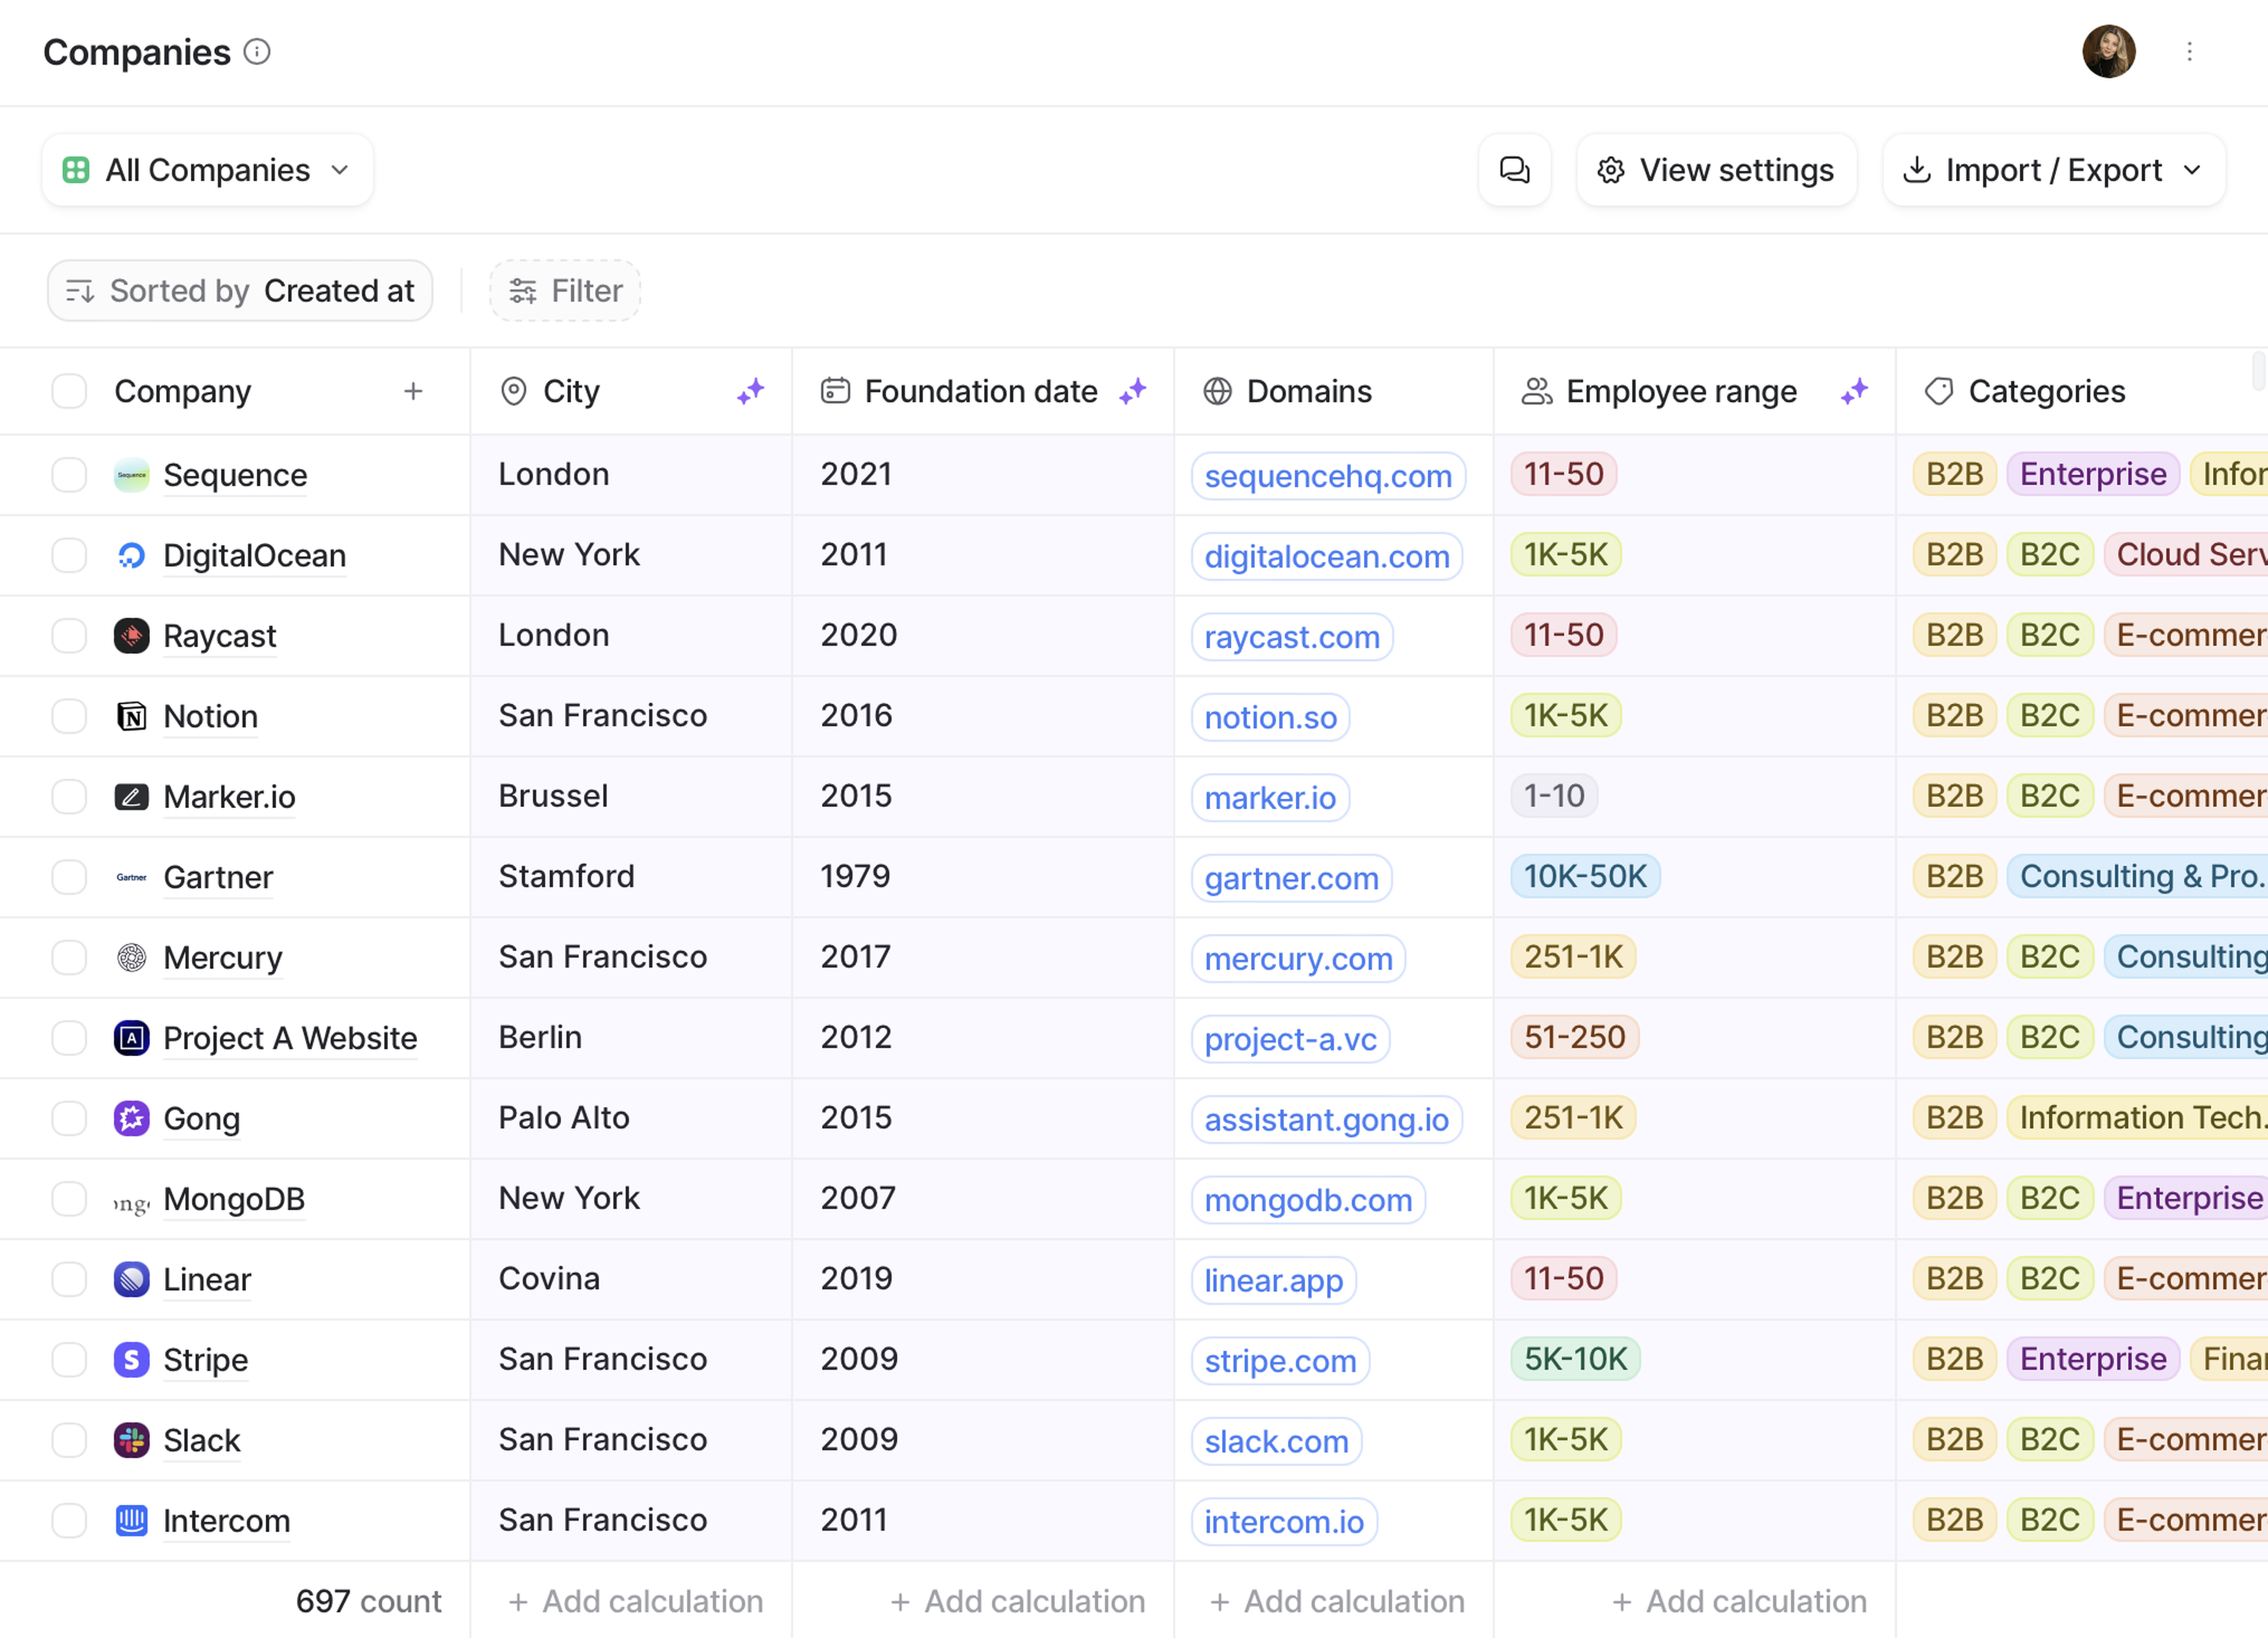This screenshot has height=1638, width=2268.
Task: Click the Domains column header
Action: pos(1308,391)
